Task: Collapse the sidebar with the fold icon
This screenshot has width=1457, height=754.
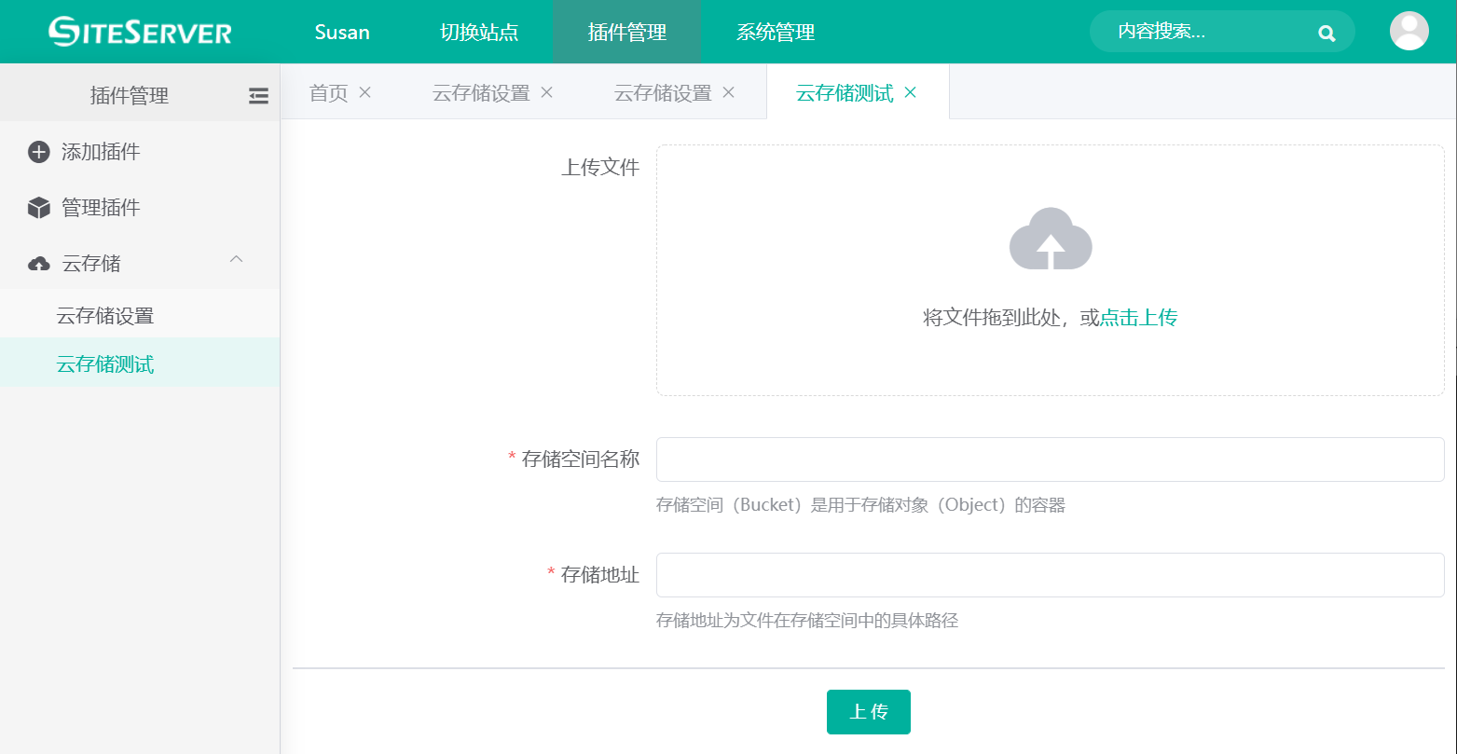Action: tap(258, 95)
